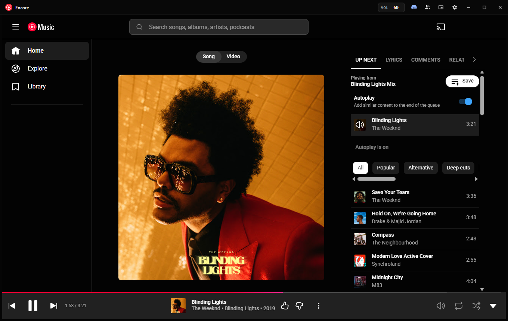Screen dimensions: 508x321
Task: Skip to the previous track
Action: point(12,306)
